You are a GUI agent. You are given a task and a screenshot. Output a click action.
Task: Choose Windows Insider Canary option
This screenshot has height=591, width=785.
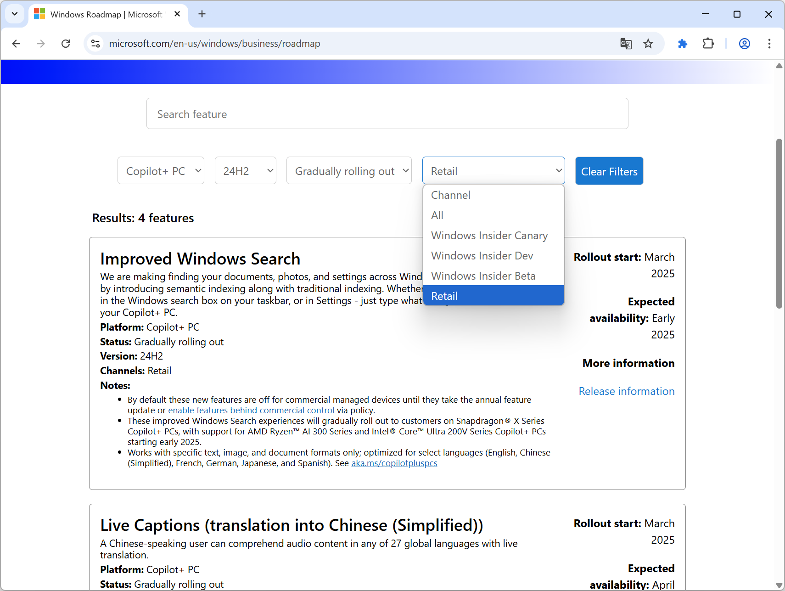pyautogui.click(x=493, y=236)
